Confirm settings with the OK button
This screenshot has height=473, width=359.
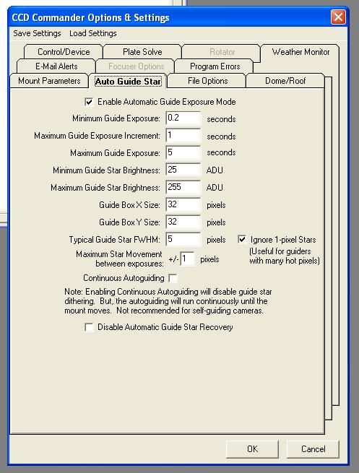coord(252,449)
